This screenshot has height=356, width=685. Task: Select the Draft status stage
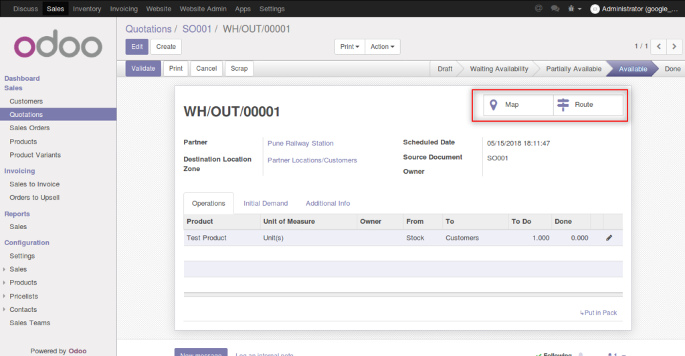445,69
